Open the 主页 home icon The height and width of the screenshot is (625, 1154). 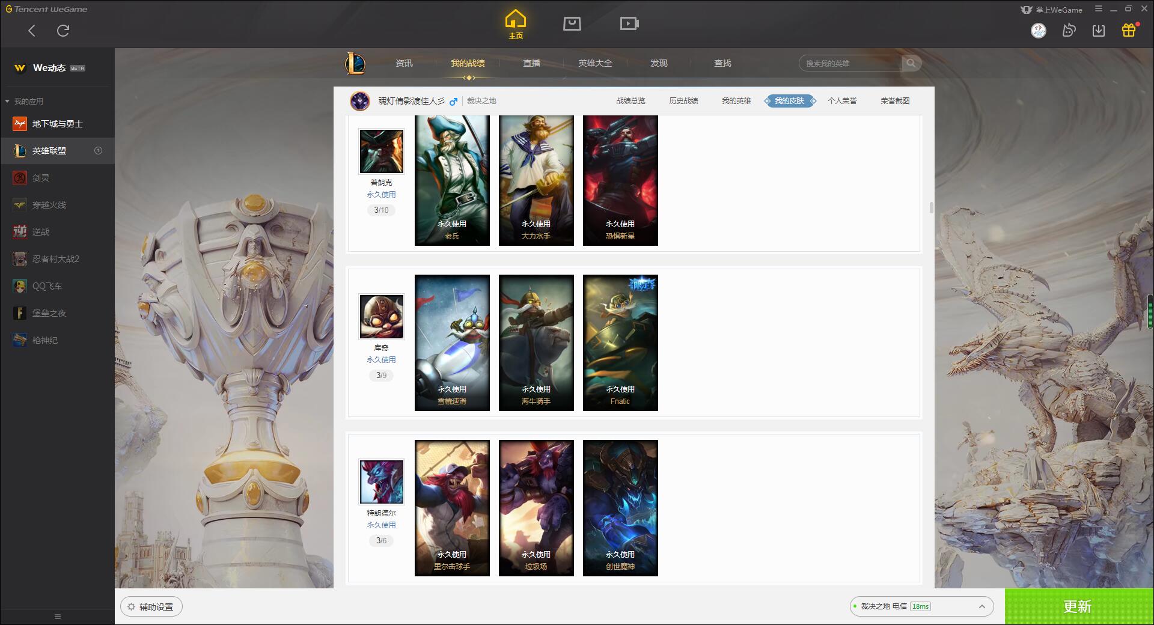pyautogui.click(x=516, y=25)
